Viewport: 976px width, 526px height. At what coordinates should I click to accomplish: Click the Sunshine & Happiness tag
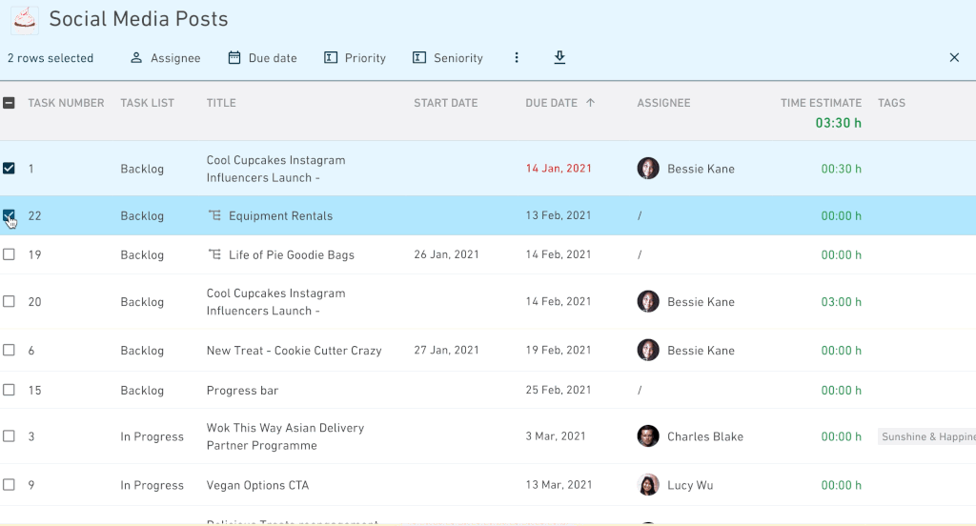tap(926, 436)
